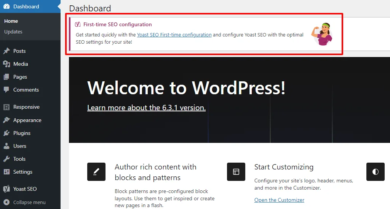Open Yoast SEO First-time configuration link

tap(174, 35)
